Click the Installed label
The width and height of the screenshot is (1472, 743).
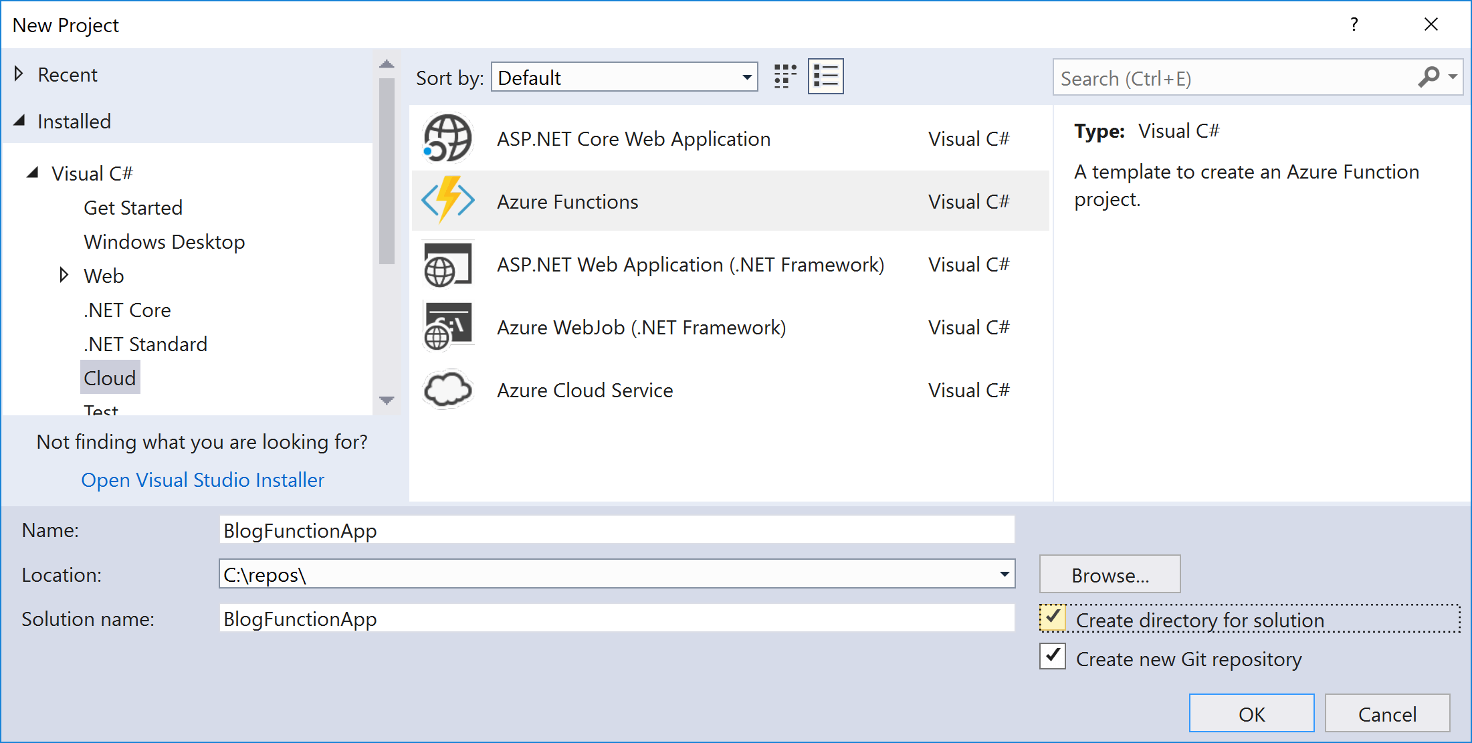74,121
